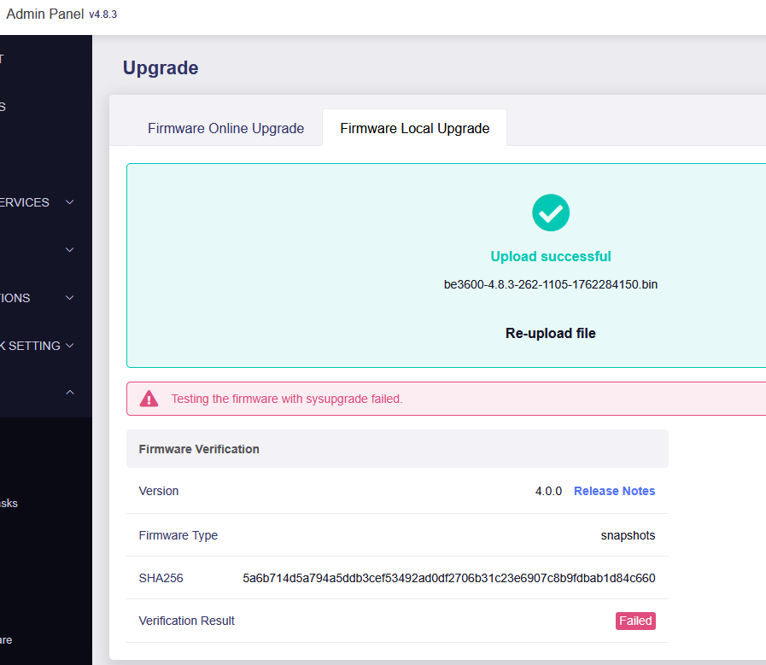The image size is (766, 665).
Task: Click the green upload success checkmark icon
Action: (x=550, y=213)
